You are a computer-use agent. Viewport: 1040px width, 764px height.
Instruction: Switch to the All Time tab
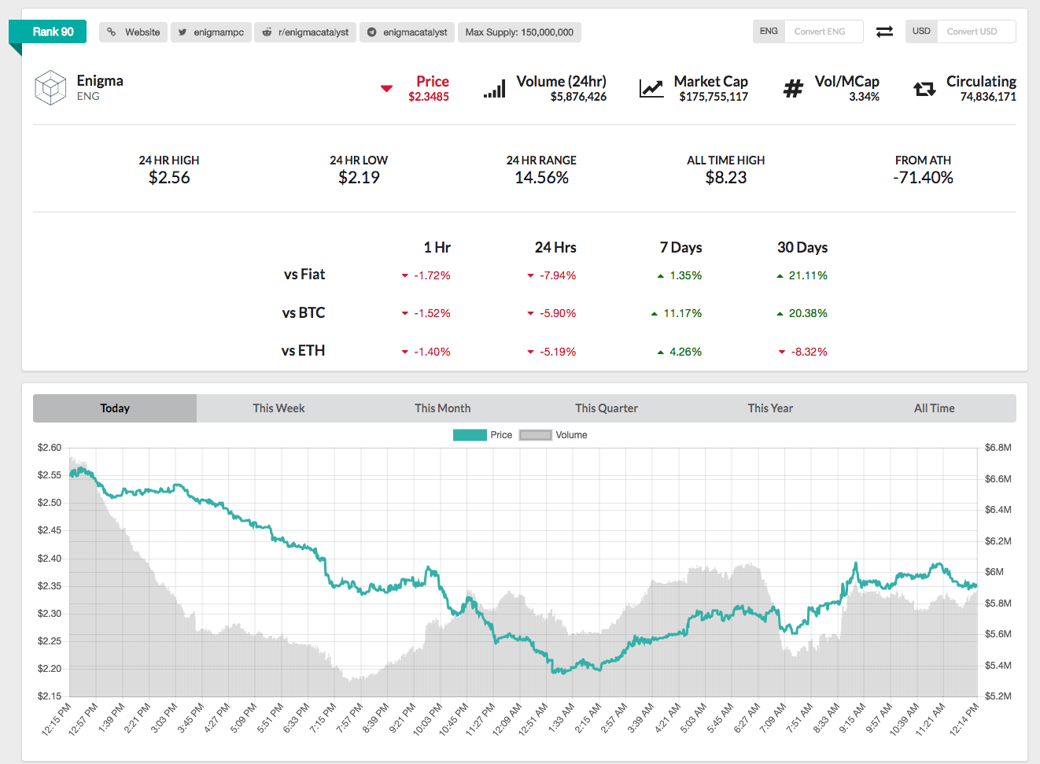(935, 408)
